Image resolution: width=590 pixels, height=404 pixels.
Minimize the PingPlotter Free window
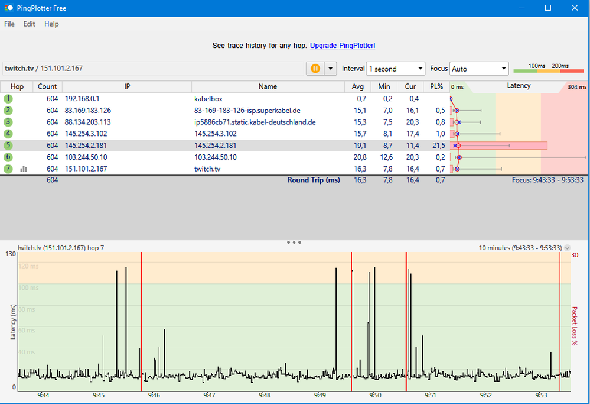[x=521, y=8]
